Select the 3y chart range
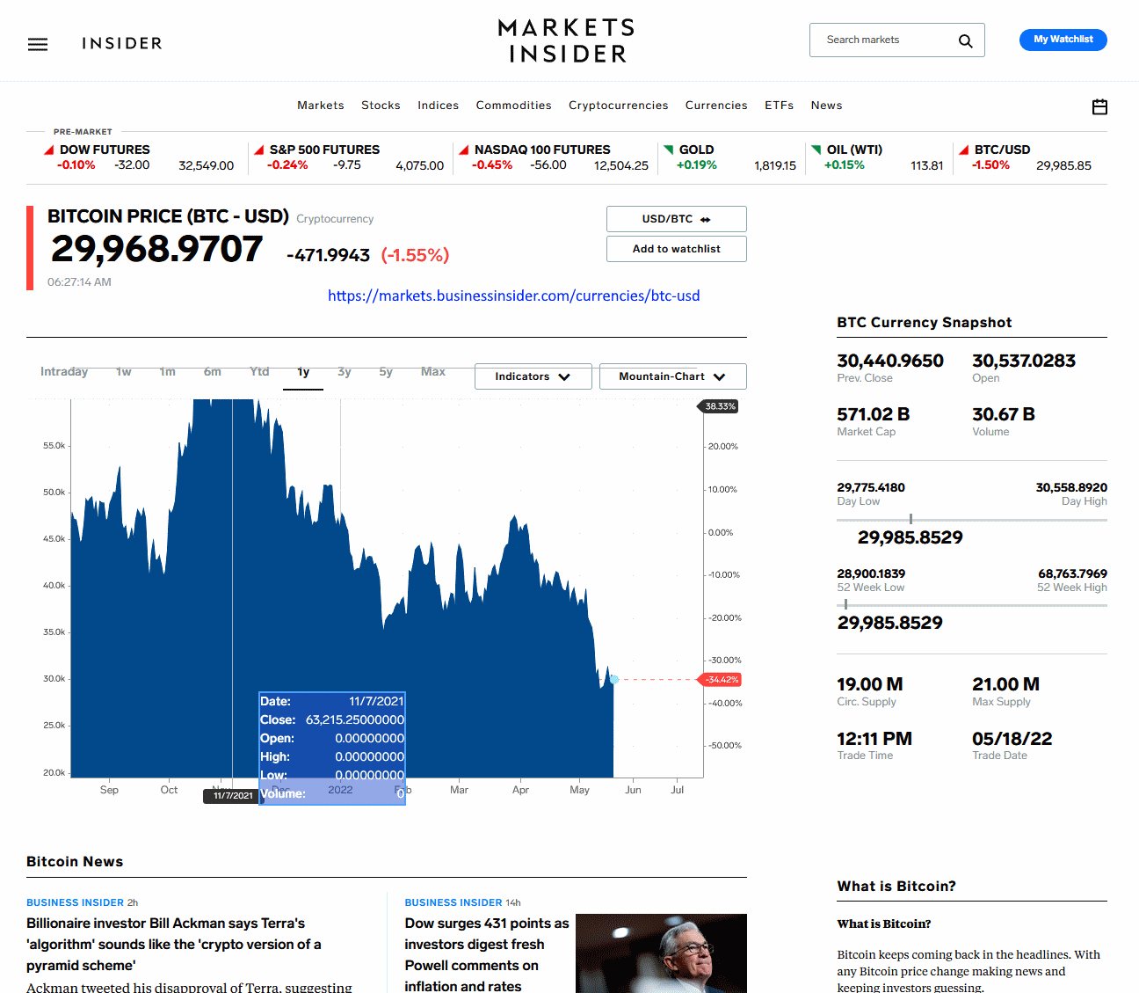 pyautogui.click(x=345, y=372)
